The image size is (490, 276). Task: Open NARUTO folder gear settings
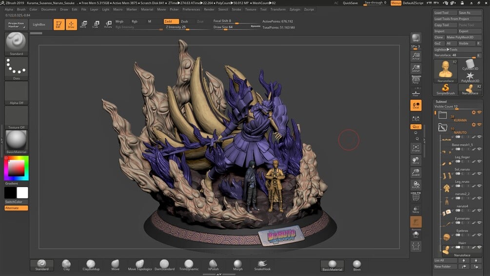474,125
